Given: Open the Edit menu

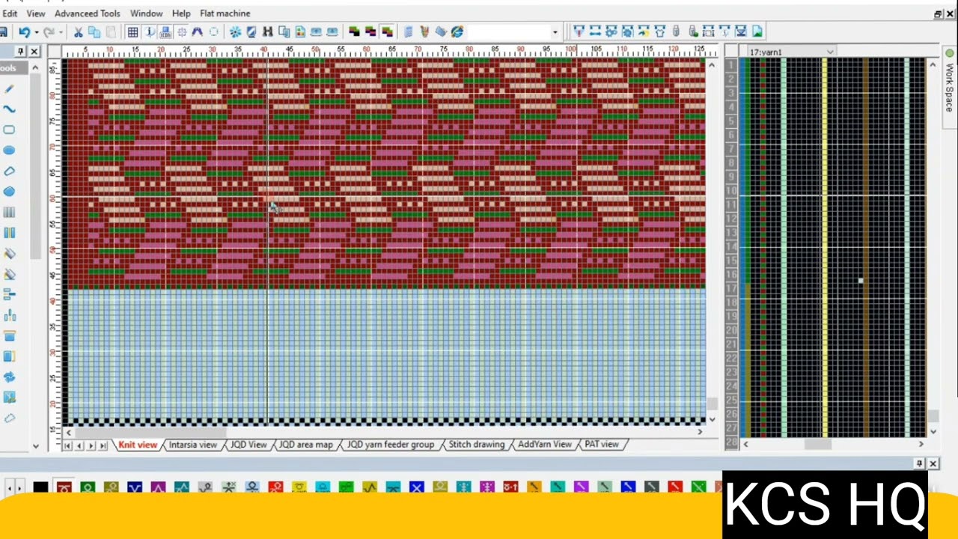Looking at the screenshot, I should [x=10, y=13].
